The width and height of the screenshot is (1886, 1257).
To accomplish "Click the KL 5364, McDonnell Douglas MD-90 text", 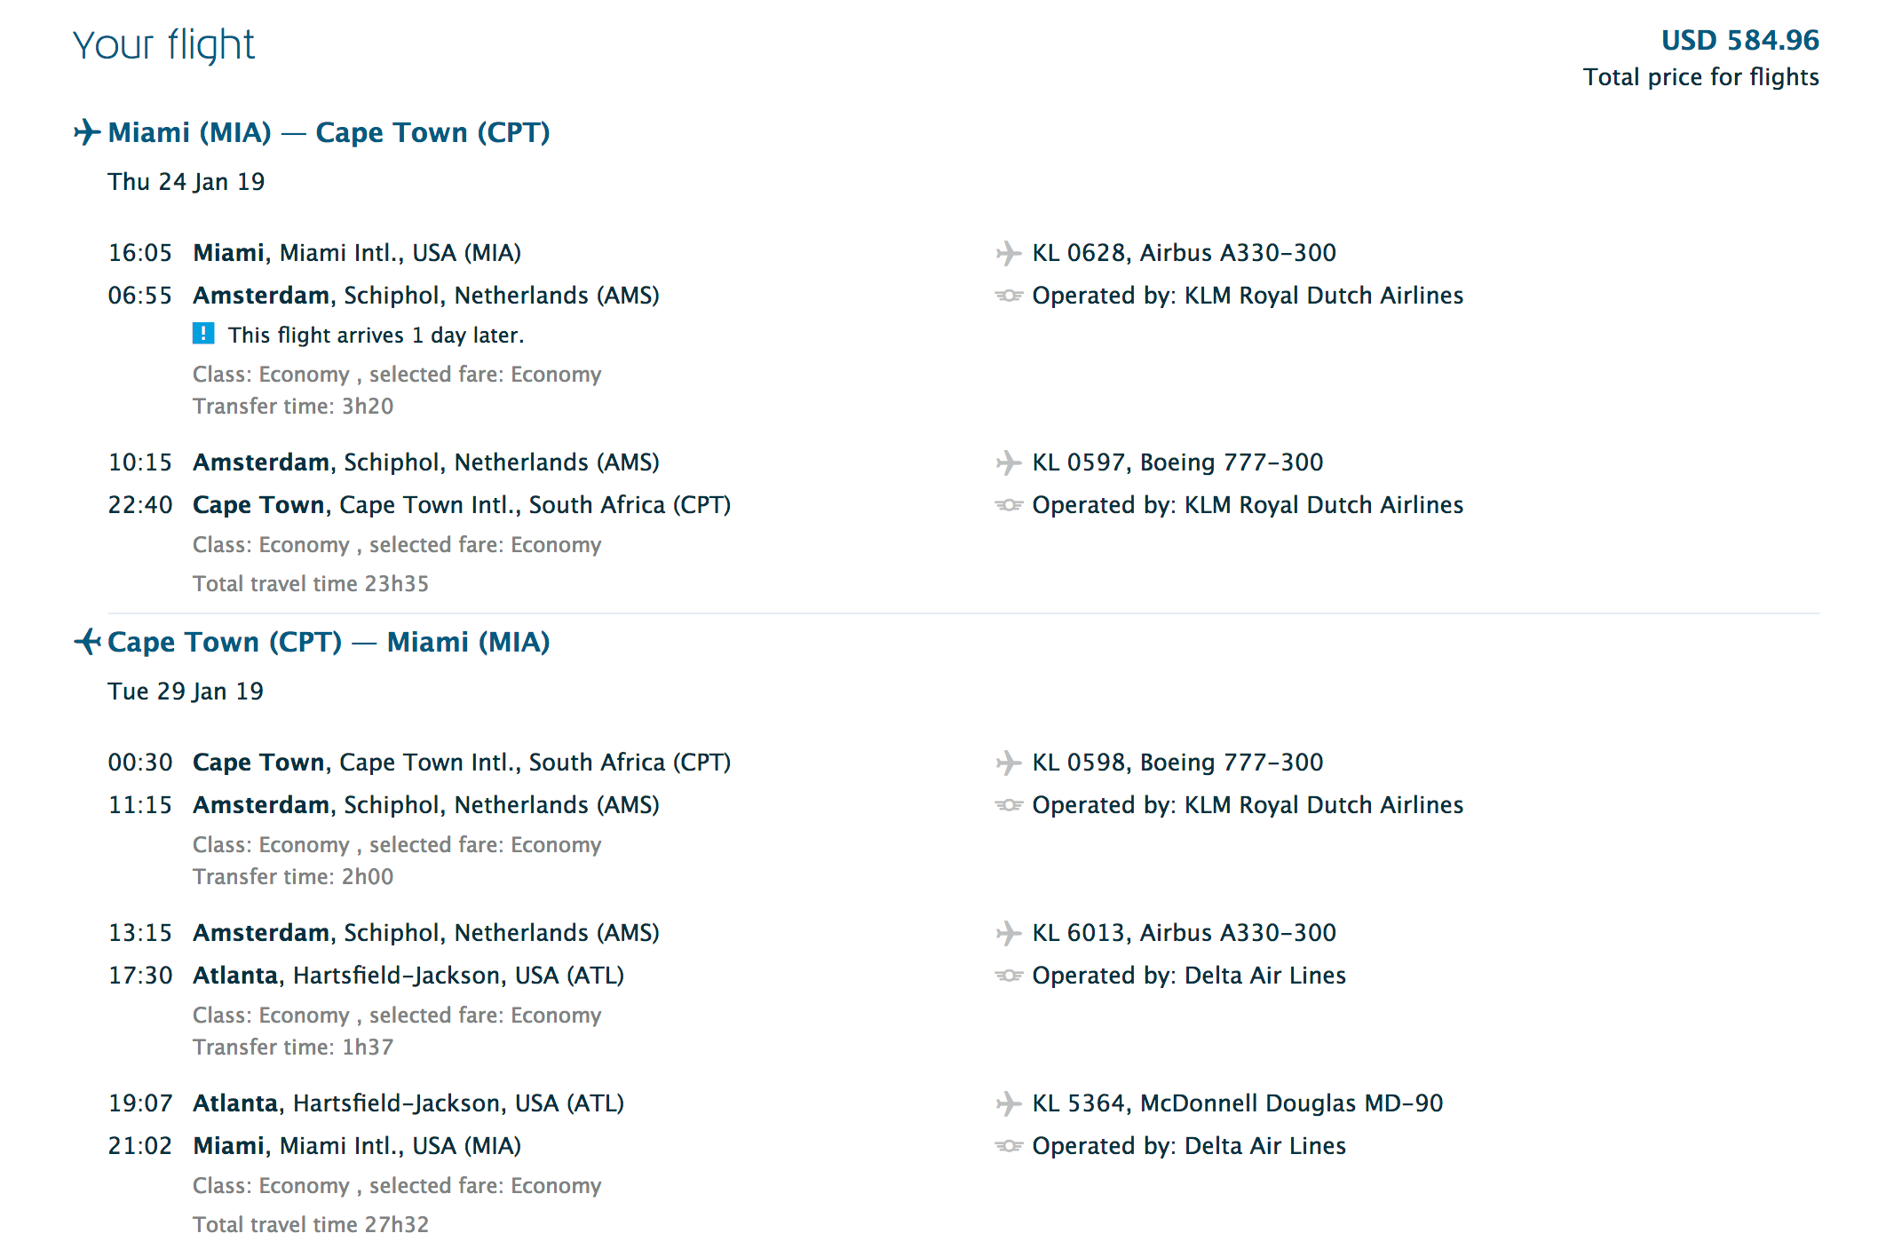I will (x=1237, y=1103).
